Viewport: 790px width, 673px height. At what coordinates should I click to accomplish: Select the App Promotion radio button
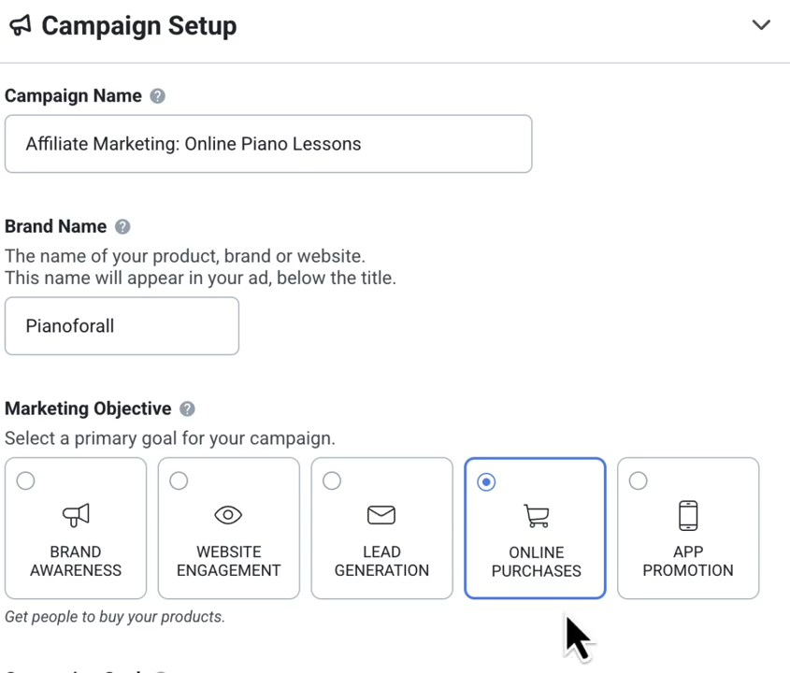tap(639, 480)
